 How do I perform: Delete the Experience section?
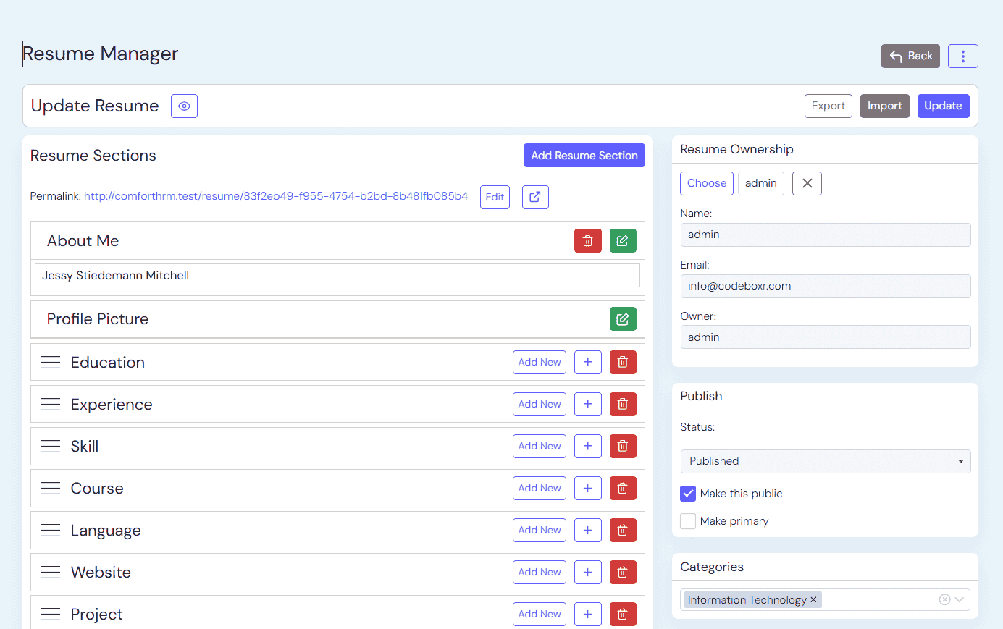click(622, 404)
